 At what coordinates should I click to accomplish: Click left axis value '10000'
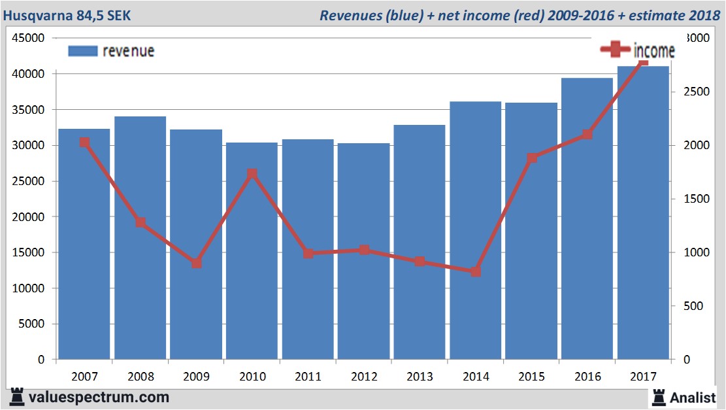(28, 288)
